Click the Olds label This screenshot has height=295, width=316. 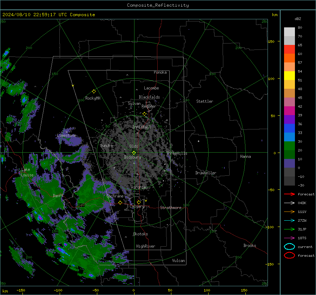click(x=134, y=146)
